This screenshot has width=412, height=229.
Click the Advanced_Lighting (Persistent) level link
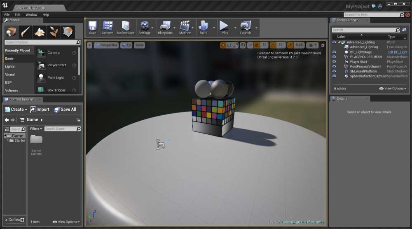point(301,222)
